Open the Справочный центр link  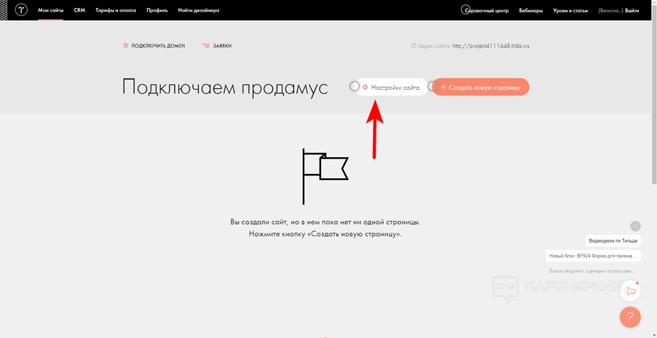(x=486, y=10)
